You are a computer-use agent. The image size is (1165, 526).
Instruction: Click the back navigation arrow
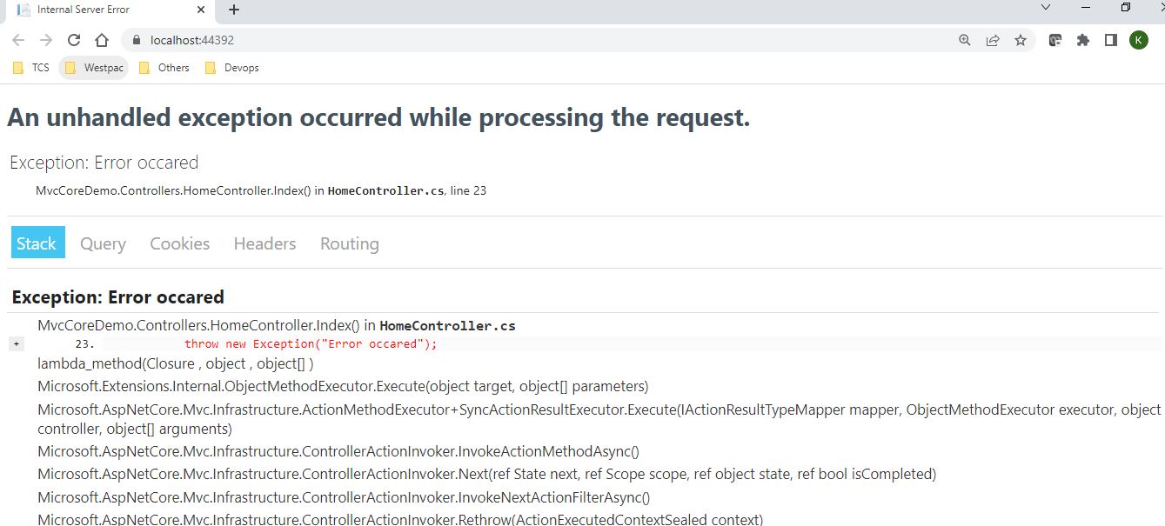pyautogui.click(x=17, y=39)
